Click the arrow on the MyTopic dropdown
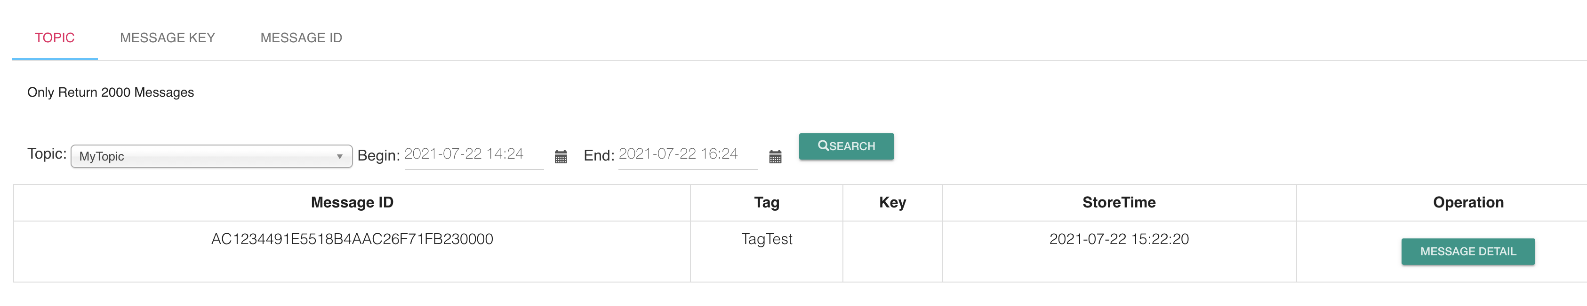 [339, 157]
